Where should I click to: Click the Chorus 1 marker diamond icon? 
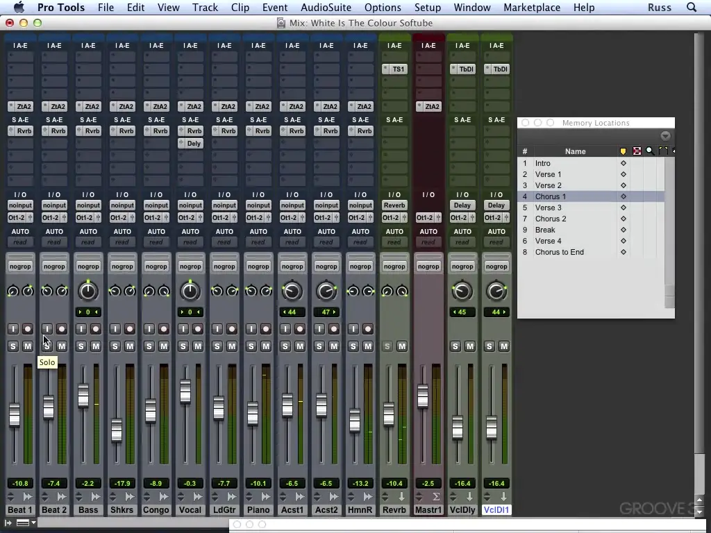[x=623, y=196]
